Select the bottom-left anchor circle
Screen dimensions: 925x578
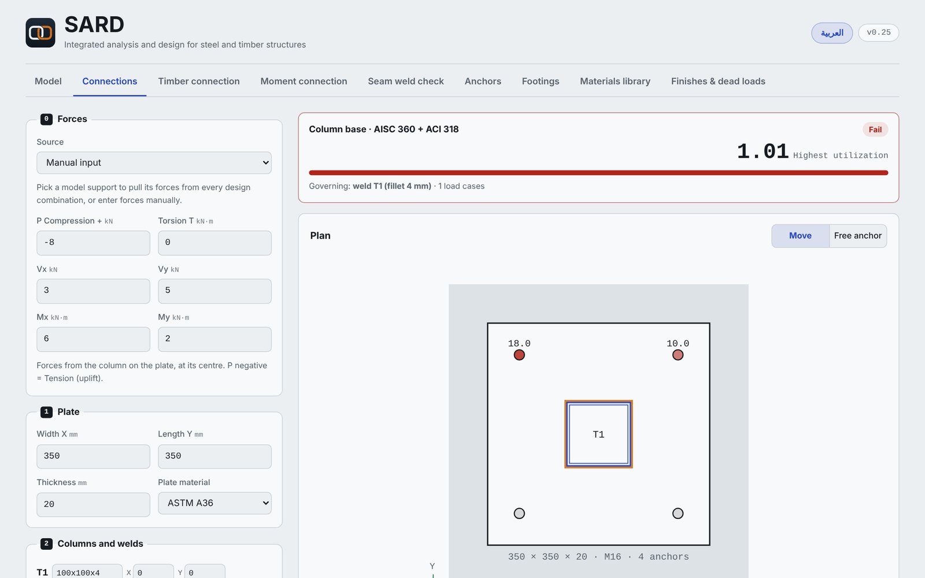[519, 513]
